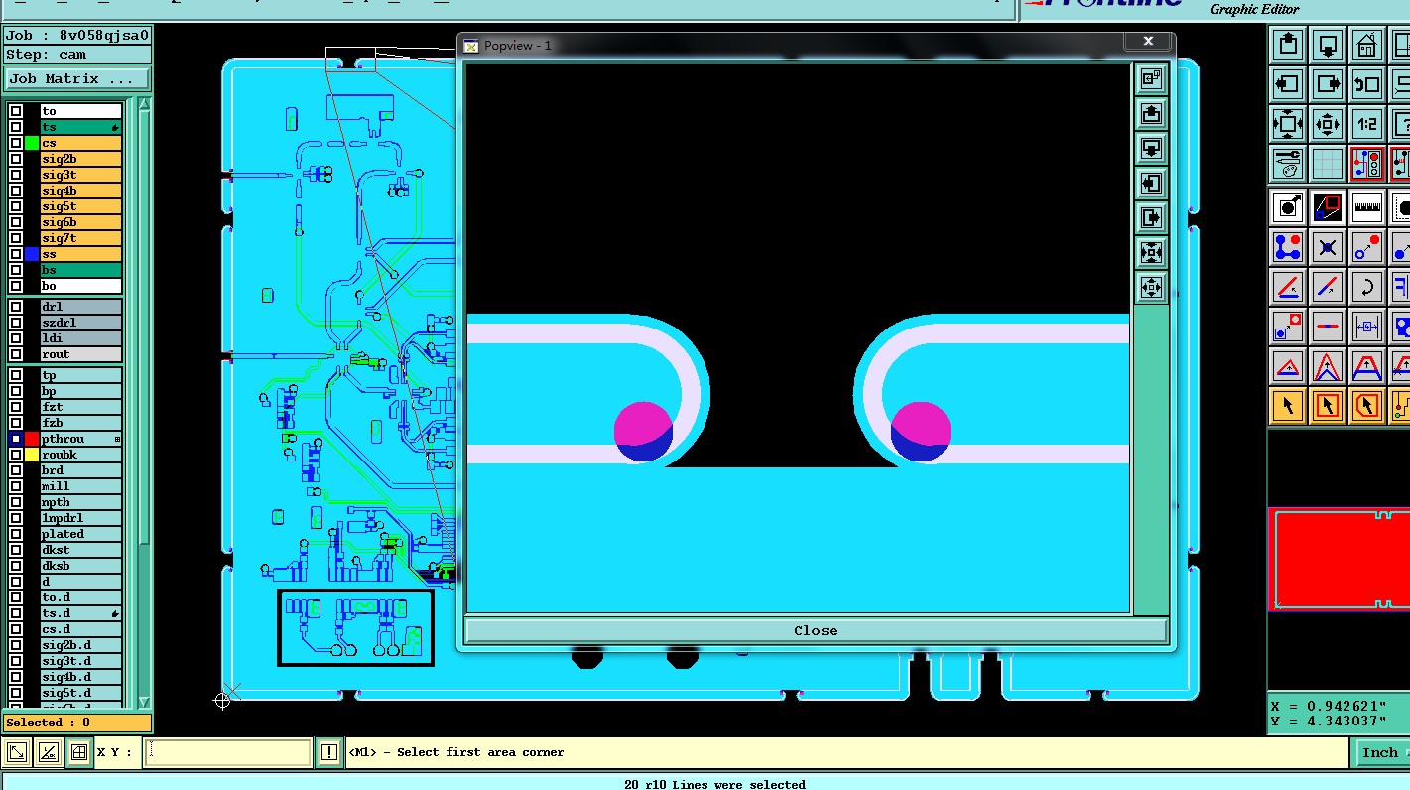
Task: Select the move point blue-to-red tool
Action: (x=1367, y=247)
